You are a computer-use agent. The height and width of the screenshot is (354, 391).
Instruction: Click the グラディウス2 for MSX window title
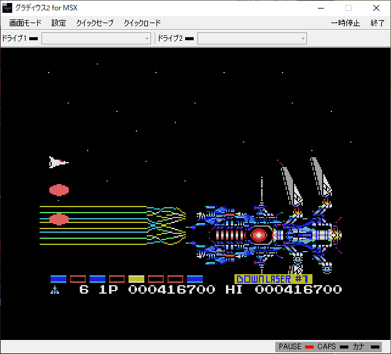tap(46, 8)
